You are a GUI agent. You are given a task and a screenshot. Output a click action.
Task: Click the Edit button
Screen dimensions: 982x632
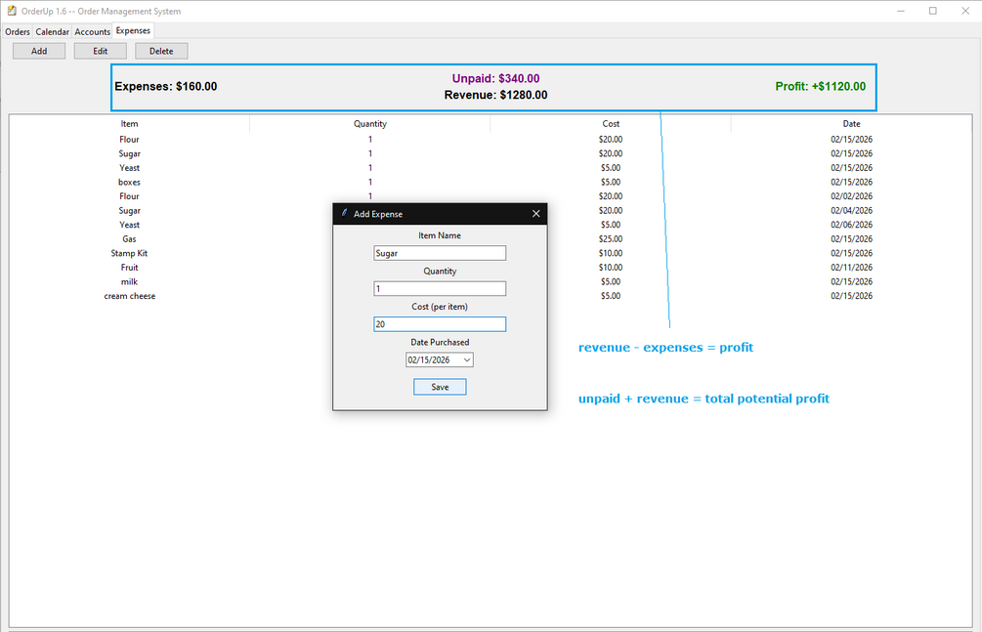[x=101, y=52]
